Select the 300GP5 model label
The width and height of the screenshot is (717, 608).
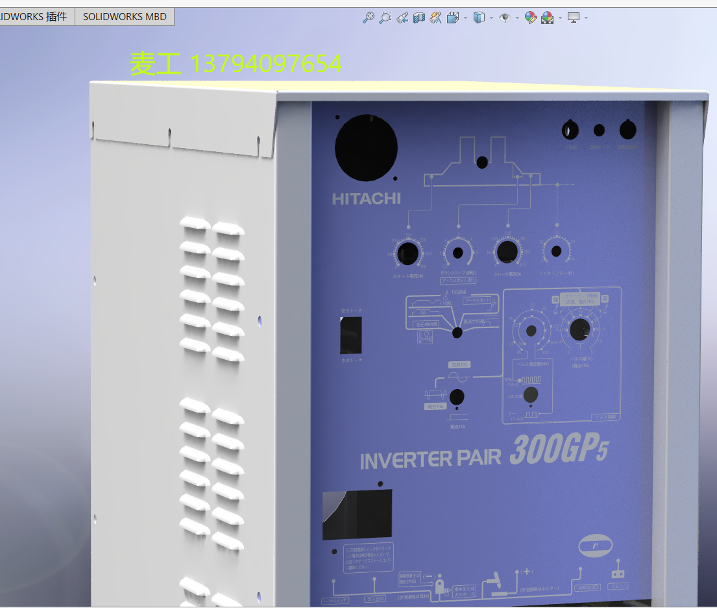559,448
